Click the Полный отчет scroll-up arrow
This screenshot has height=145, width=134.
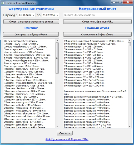click(x=130, y=41)
